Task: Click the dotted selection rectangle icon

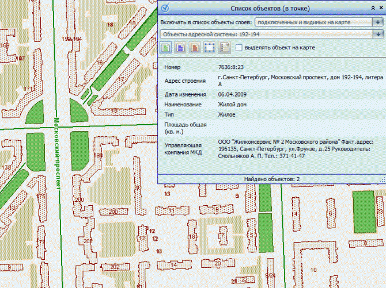Action: pos(210,48)
